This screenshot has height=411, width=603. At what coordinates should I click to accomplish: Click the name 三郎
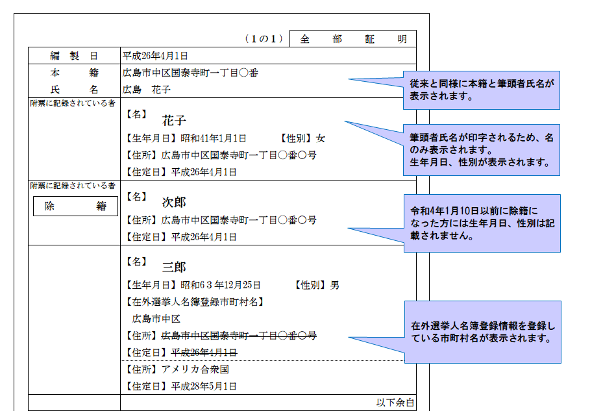(x=174, y=267)
